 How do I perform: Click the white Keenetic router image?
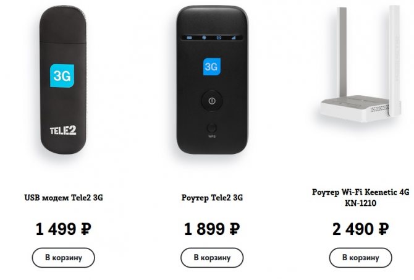pyautogui.click(x=361, y=65)
